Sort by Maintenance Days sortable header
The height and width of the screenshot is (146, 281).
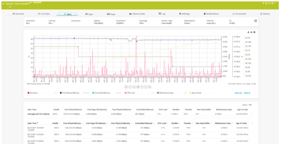224,123
